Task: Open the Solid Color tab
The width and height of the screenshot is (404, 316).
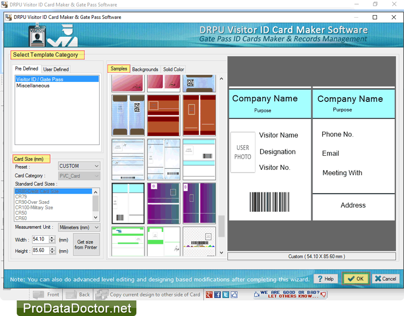Action: click(x=173, y=69)
